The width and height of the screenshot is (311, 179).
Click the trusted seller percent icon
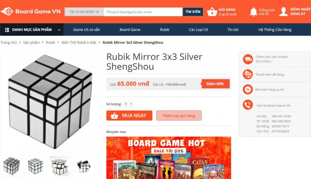[248, 89]
